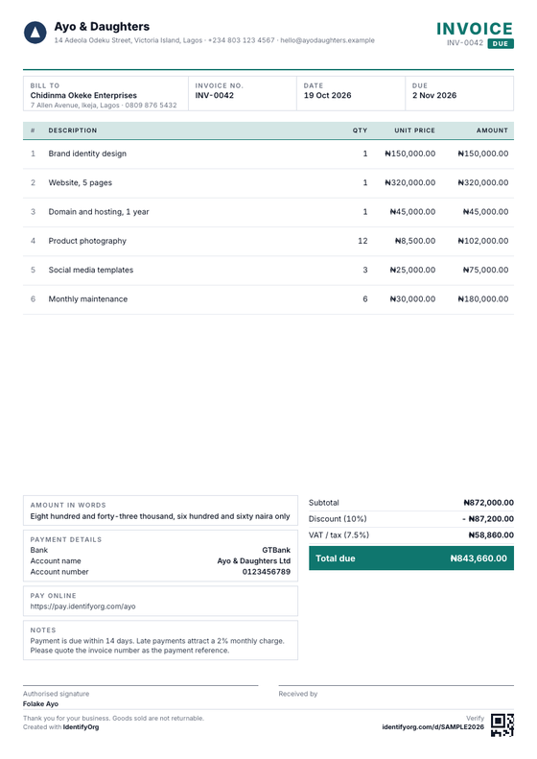The height and width of the screenshot is (759, 537).
Task: Click the Authorised signature line label
Action: 57,694
